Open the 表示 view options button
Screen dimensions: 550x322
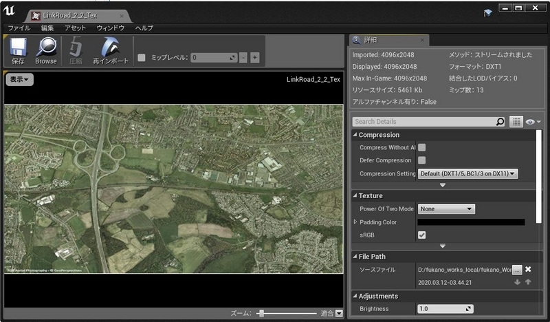(19, 80)
